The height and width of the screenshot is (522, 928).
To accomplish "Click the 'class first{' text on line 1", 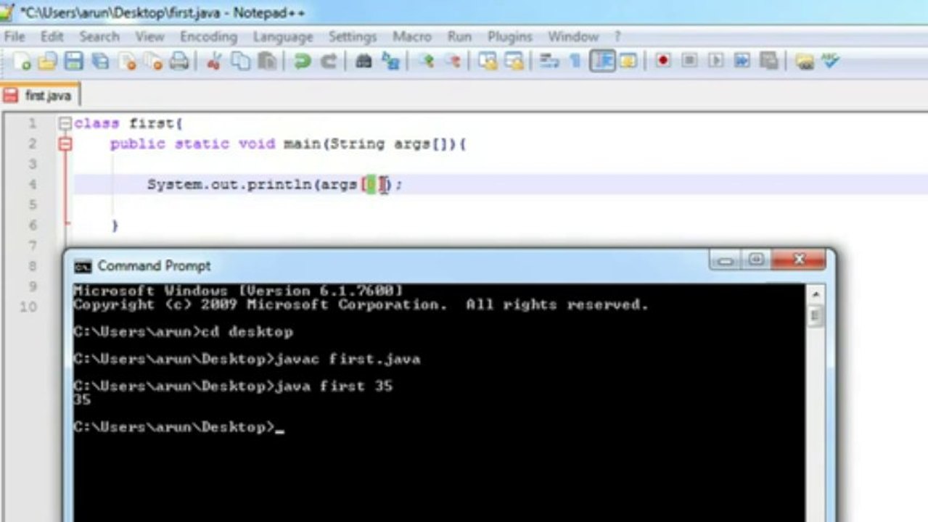I will (x=128, y=123).
